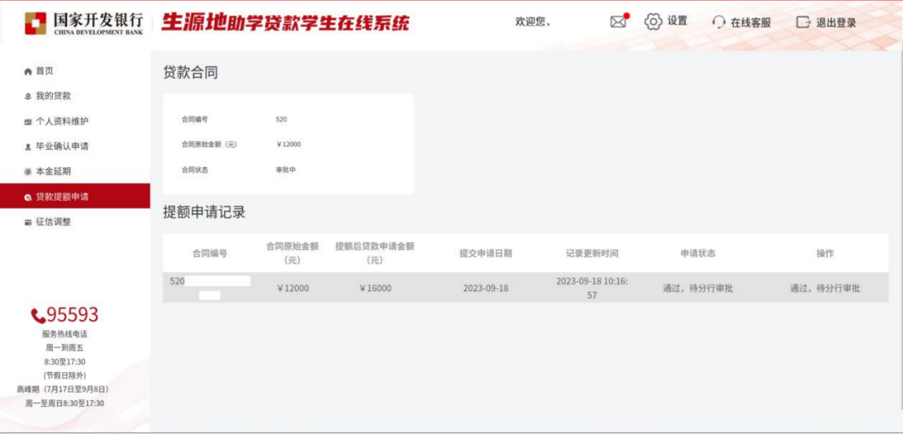
Task: Click 通过,待分行审批 in the 操作 column
Action: click(x=825, y=288)
